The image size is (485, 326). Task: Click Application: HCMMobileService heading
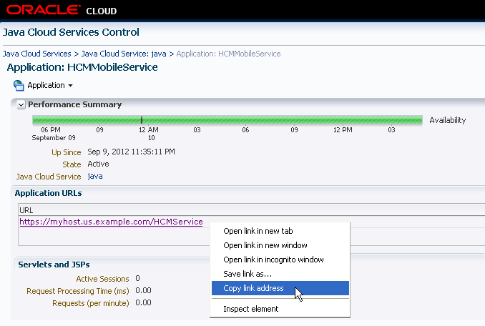tap(82, 67)
